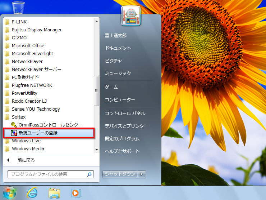Select 新規ユーザーの登録 entry
Image resolution: width=266 pixels, height=200 pixels.
tap(49, 133)
